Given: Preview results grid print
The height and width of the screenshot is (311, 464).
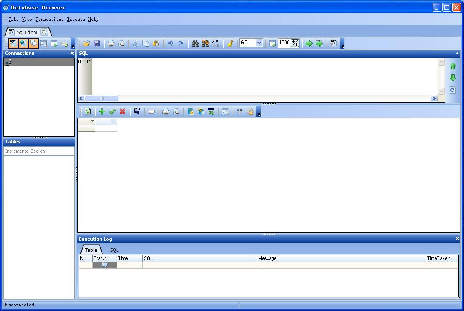Looking at the screenshot, I should 176,111.
